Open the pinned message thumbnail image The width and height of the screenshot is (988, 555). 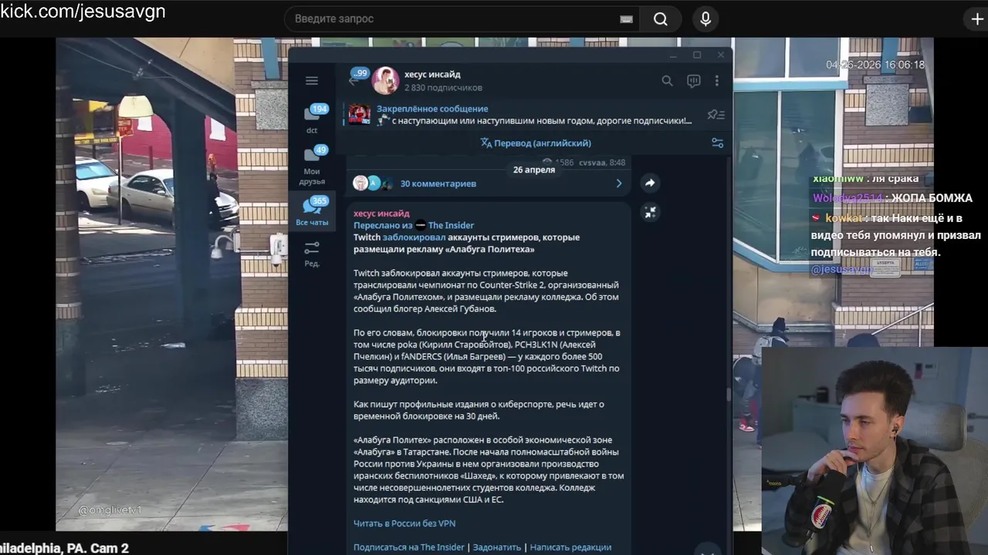click(x=359, y=115)
